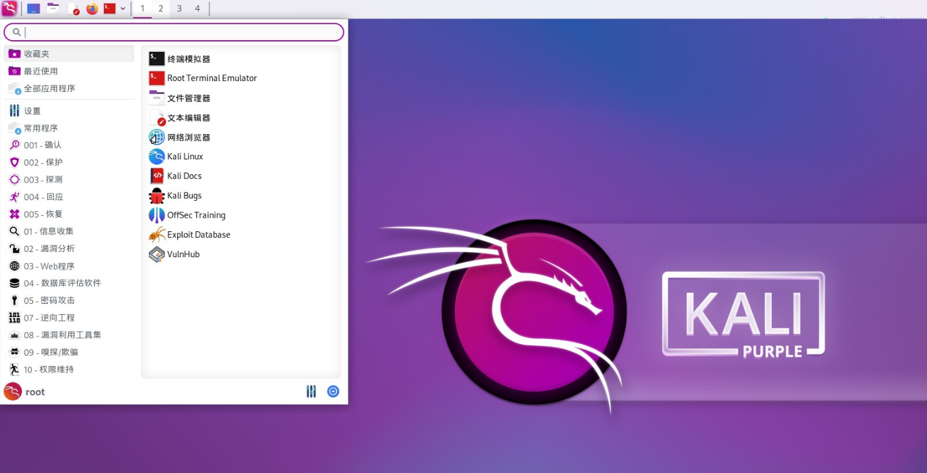Open the 001 - 确认 category
This screenshot has width=927, height=473.
click(69, 145)
